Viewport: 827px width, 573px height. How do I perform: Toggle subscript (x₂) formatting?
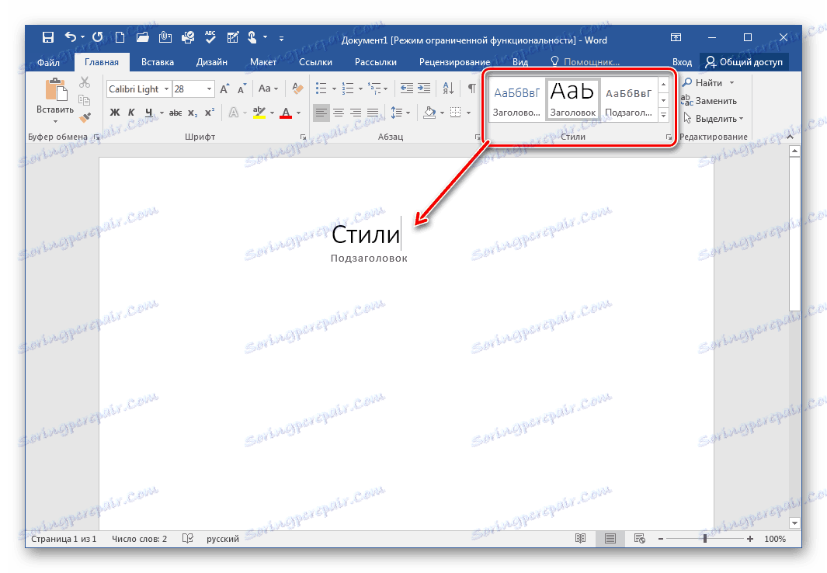[193, 113]
